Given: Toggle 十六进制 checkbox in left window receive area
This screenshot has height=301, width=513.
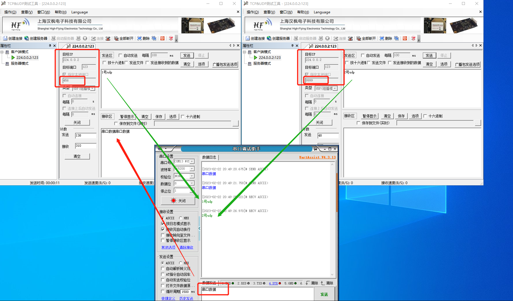Looking at the screenshot, I should [183, 117].
